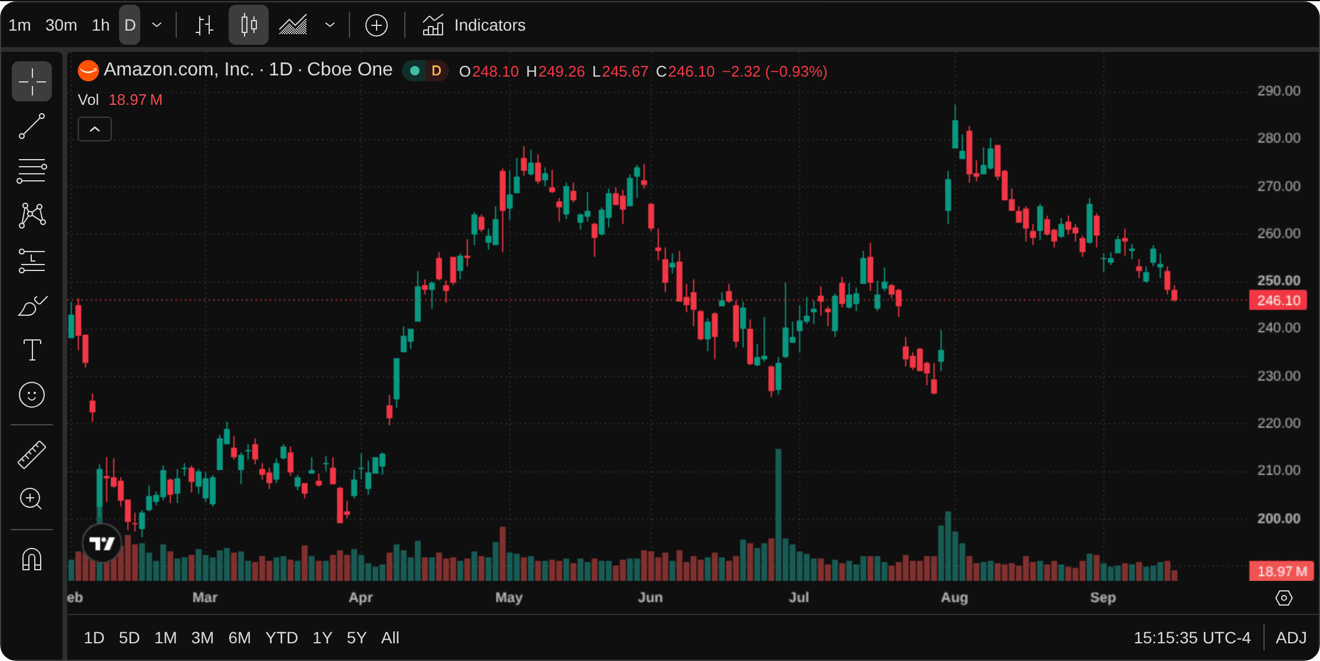Open the chart style dropdown arrow

[330, 25]
